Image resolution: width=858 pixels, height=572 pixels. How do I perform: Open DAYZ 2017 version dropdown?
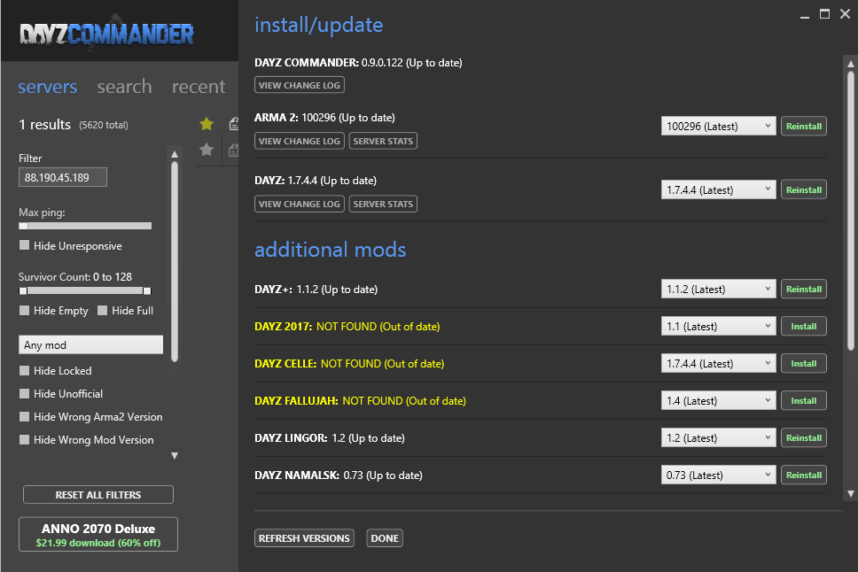pyautogui.click(x=718, y=326)
